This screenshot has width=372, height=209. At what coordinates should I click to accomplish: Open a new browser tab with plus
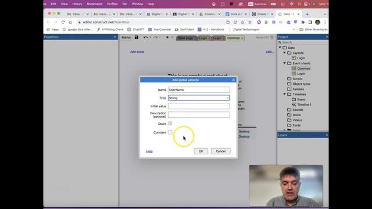coord(307,14)
